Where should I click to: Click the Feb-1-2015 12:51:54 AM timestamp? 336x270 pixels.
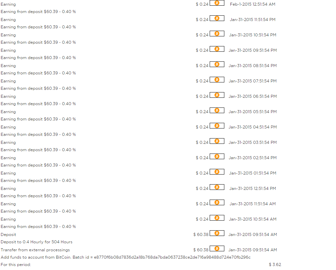tap(253, 4)
